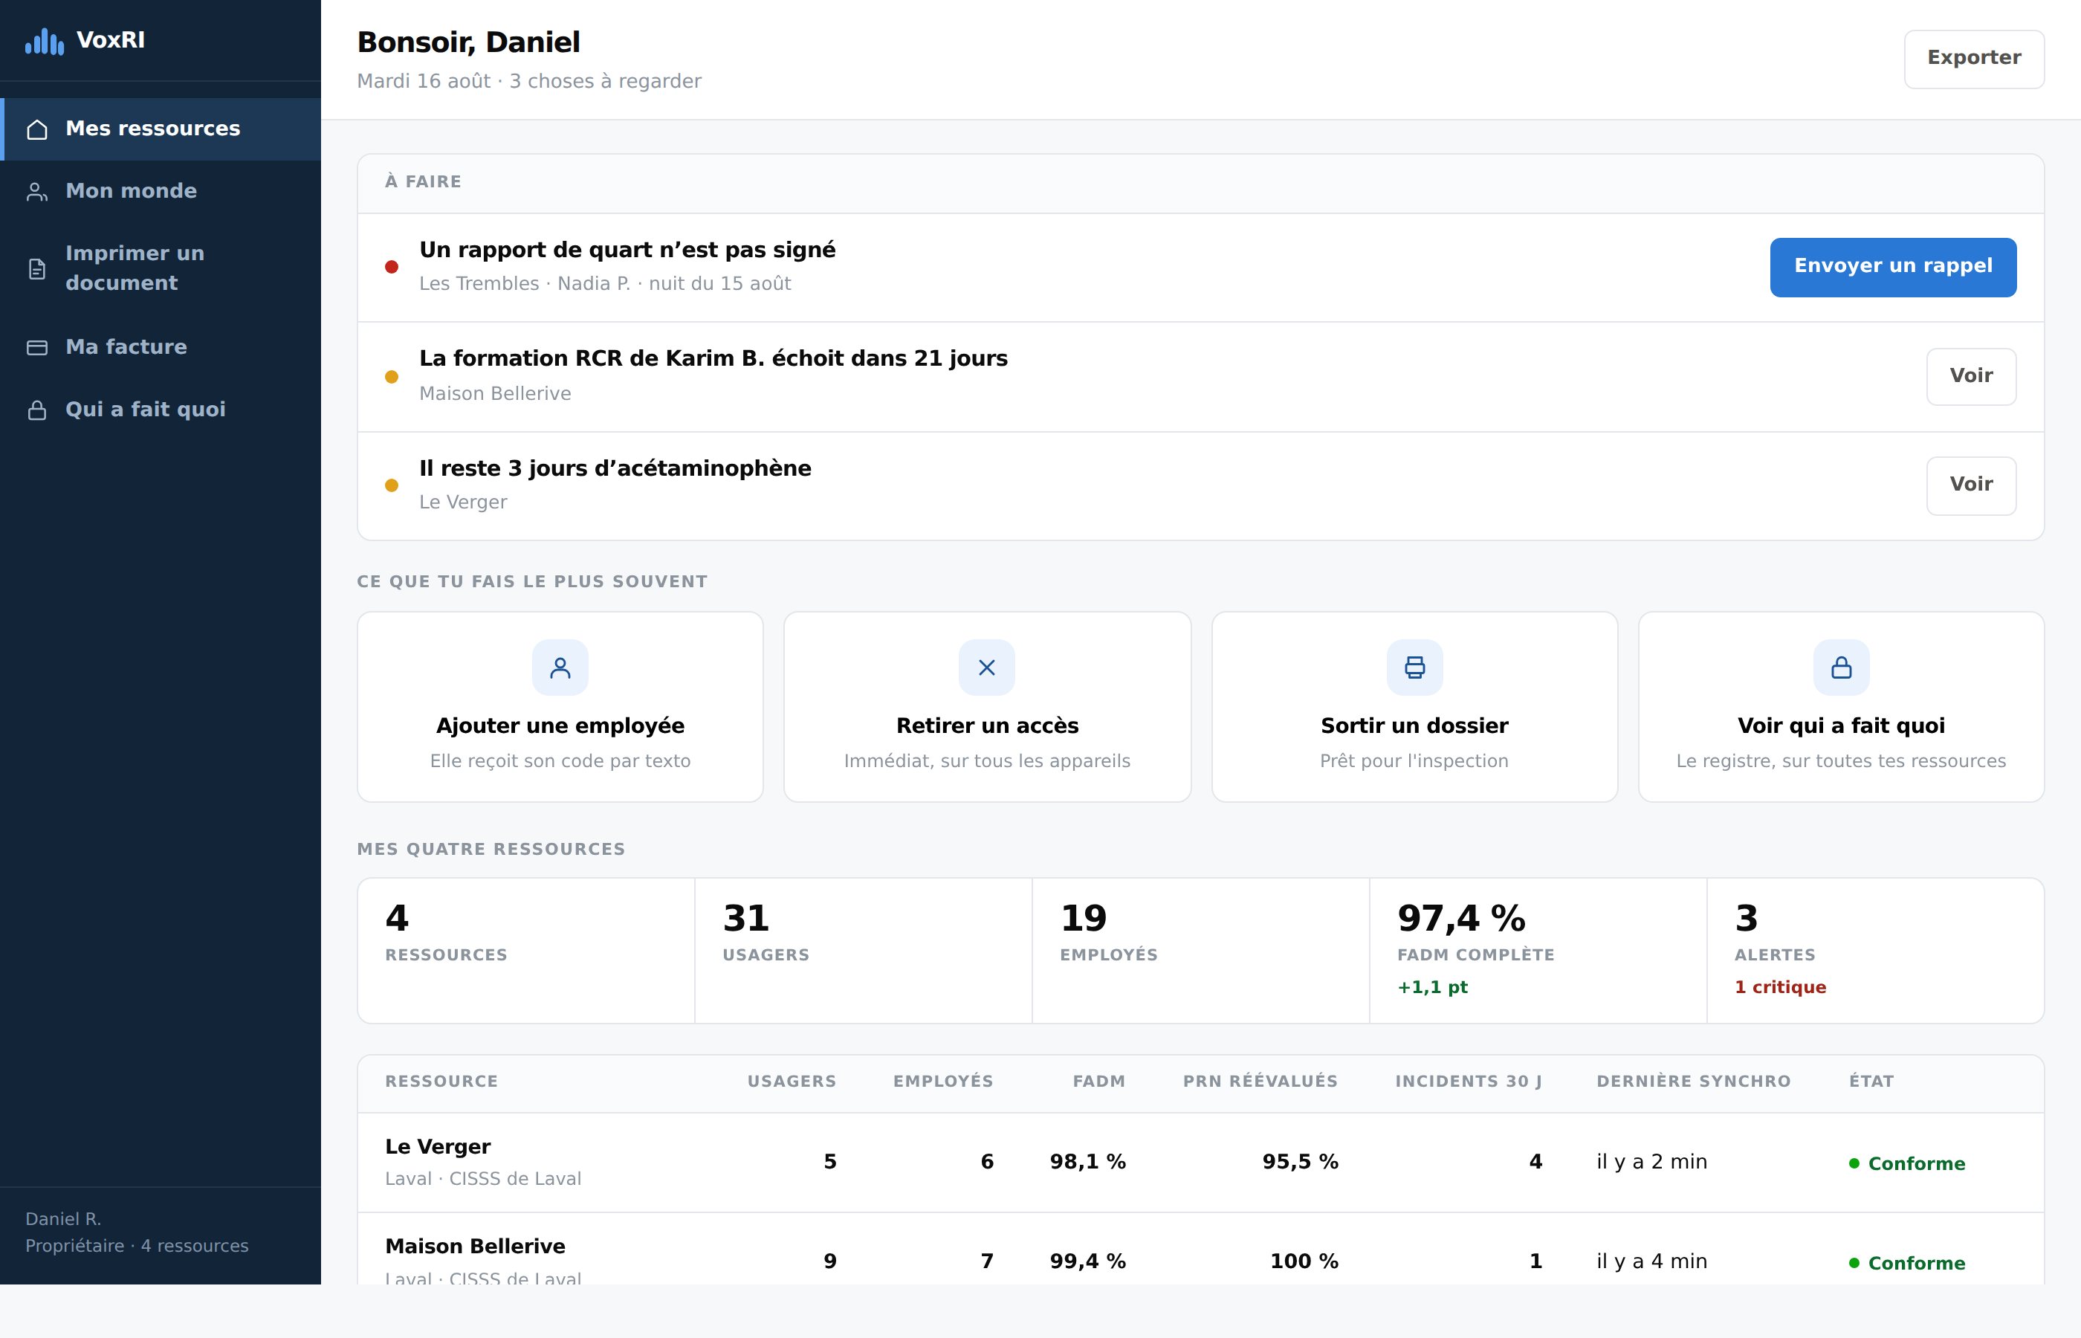Click the home icon beside Mes ressources
2081x1338 pixels.
pyautogui.click(x=37, y=129)
